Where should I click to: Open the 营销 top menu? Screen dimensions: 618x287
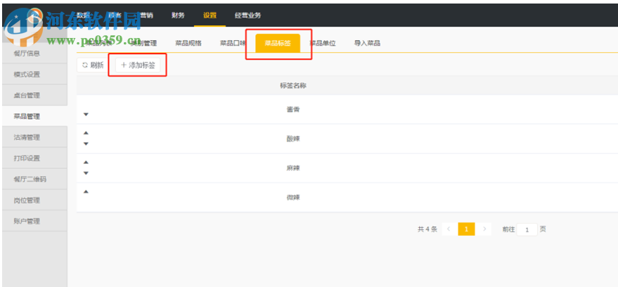pos(146,15)
